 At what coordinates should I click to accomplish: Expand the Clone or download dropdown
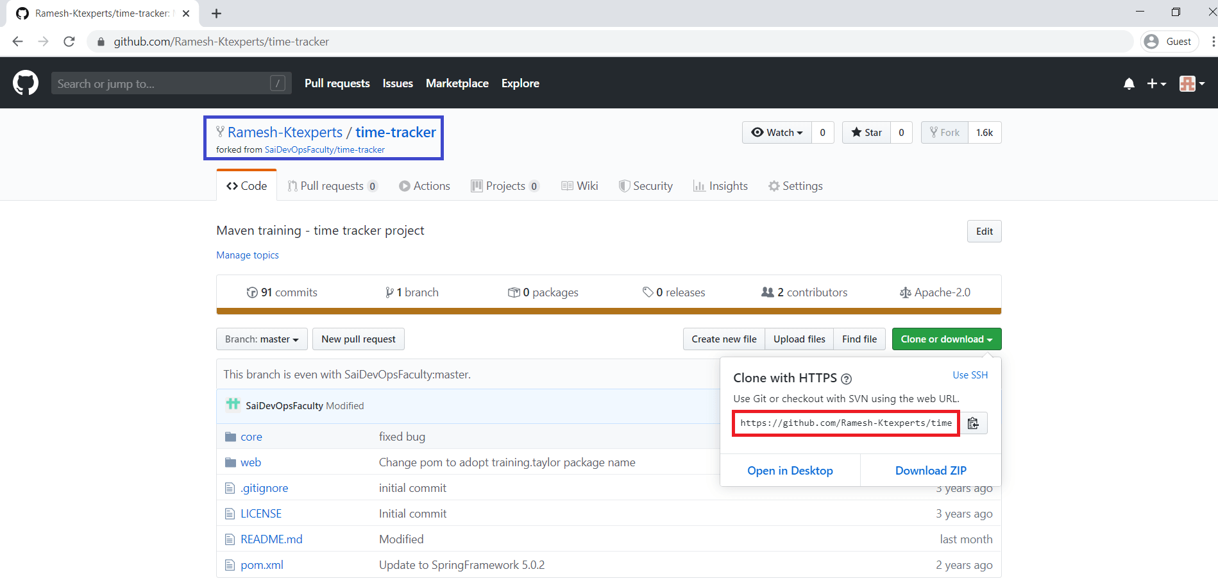(947, 339)
